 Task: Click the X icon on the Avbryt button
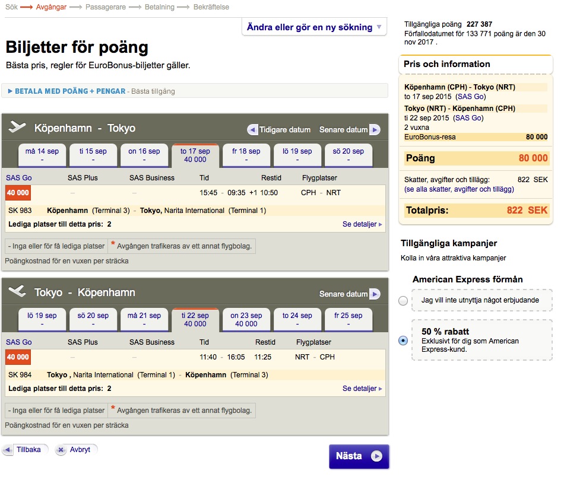61,449
